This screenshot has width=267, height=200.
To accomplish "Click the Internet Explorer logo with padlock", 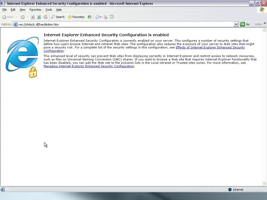I will pos(22,57).
